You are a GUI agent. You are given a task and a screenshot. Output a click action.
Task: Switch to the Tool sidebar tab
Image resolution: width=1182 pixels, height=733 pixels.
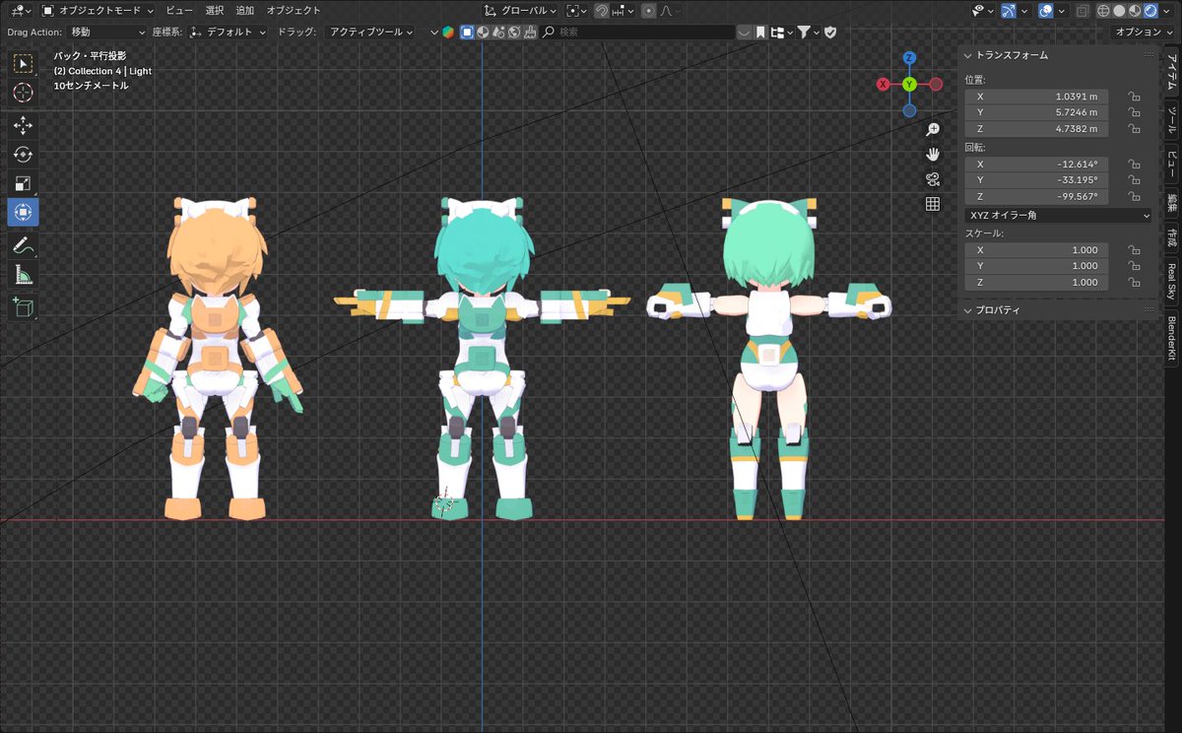coord(1172,120)
